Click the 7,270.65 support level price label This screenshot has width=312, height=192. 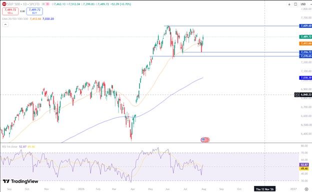pos(305,56)
